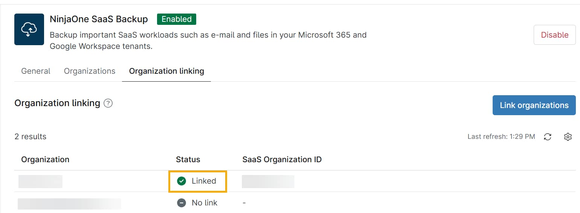The image size is (580, 213).
Task: Click the NinjaOne SaaS Backup cloud icon
Action: [x=29, y=29]
